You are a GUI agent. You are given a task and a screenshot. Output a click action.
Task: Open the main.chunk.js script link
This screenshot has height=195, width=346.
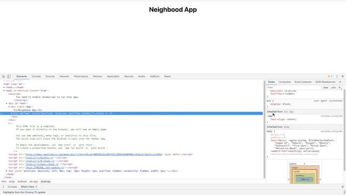42,164
